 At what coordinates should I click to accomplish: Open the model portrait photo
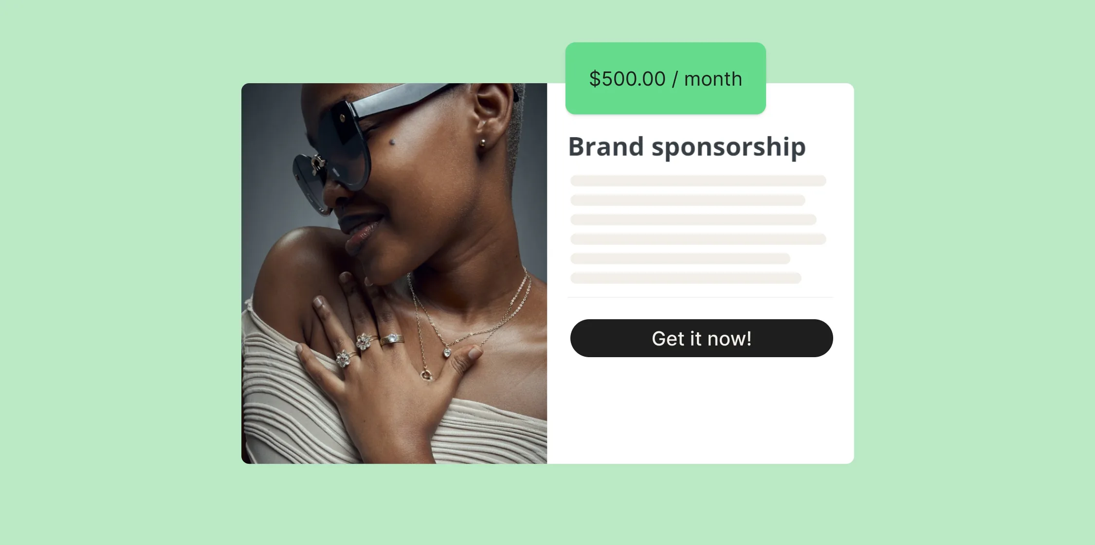tap(394, 273)
